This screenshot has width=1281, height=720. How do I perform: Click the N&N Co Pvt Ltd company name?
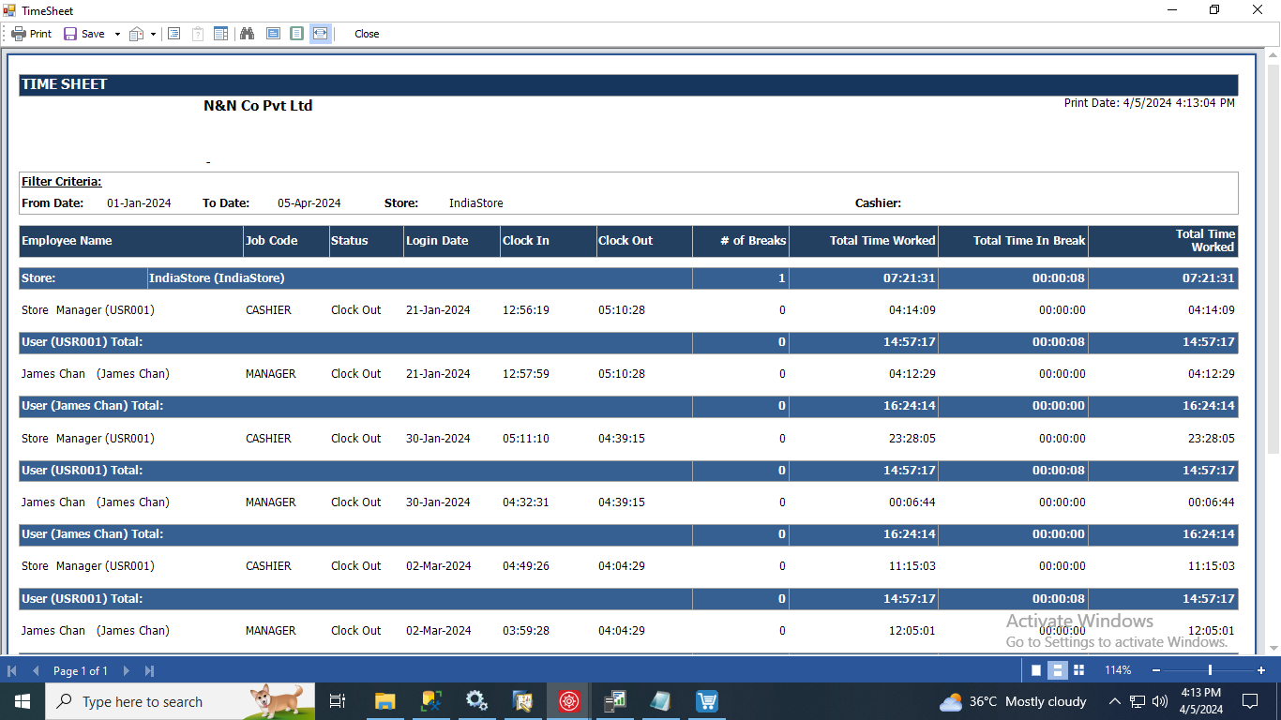[258, 106]
